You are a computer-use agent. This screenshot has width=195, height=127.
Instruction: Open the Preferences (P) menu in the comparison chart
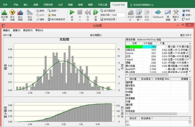(x=28, y=30)
